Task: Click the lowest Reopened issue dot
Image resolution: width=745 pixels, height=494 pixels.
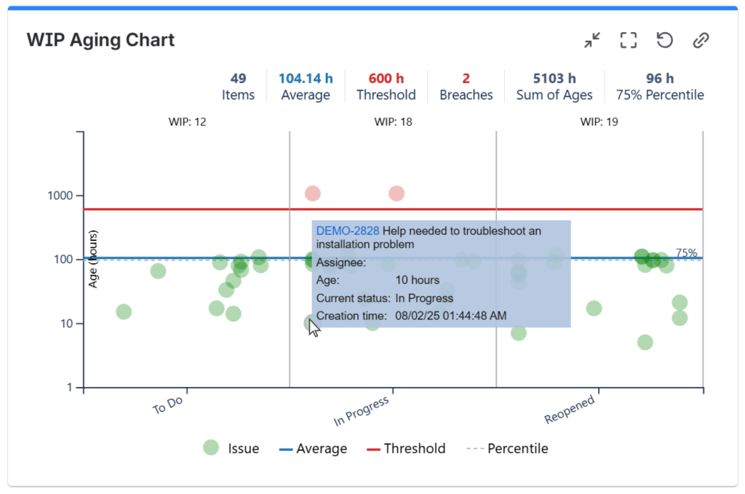Action: 645,342
